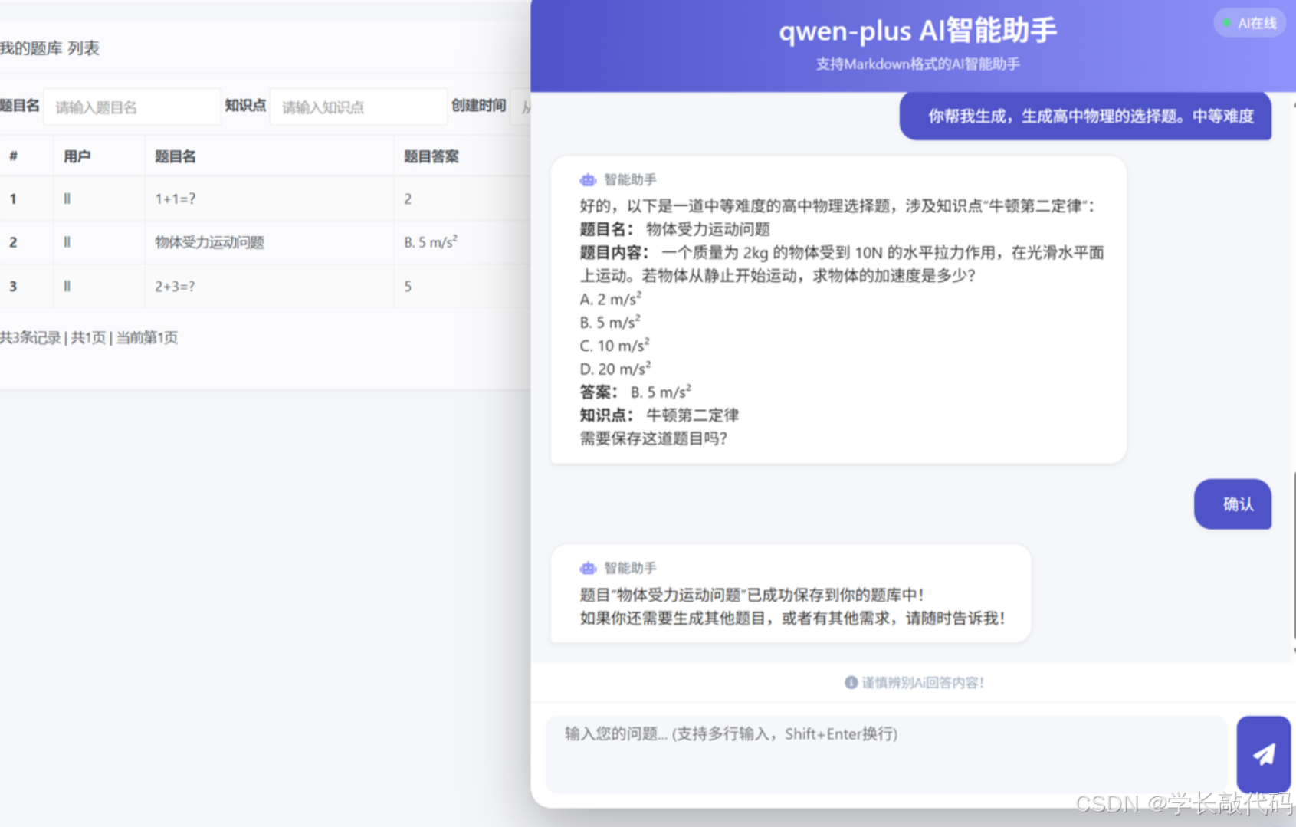1296x827 pixels.
Task: Click the 请输入知识点 search field
Action: coord(357,107)
